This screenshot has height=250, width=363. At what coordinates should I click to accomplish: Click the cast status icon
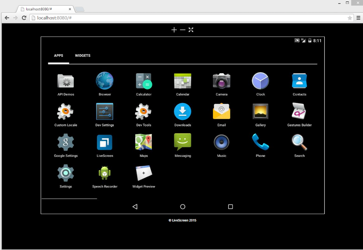[x=297, y=41]
